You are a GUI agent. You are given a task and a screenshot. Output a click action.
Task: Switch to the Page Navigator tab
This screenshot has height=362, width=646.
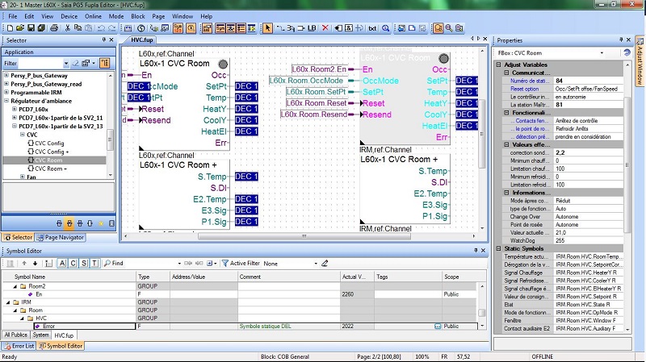[61, 237]
